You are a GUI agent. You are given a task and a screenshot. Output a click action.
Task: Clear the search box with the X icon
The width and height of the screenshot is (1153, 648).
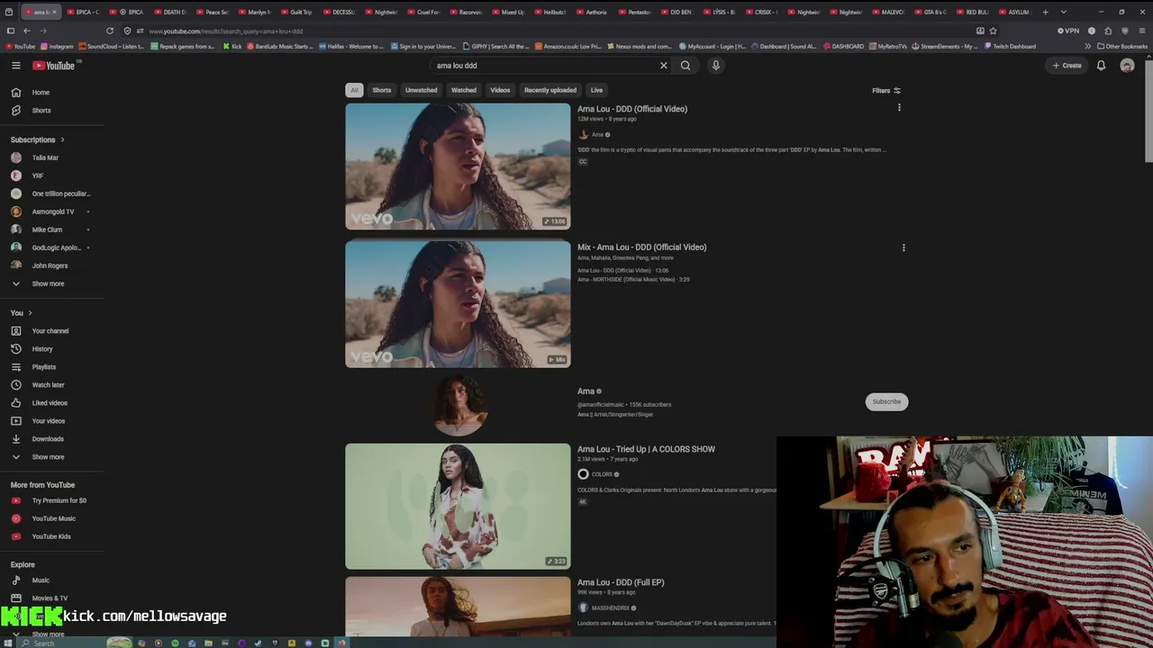point(664,66)
